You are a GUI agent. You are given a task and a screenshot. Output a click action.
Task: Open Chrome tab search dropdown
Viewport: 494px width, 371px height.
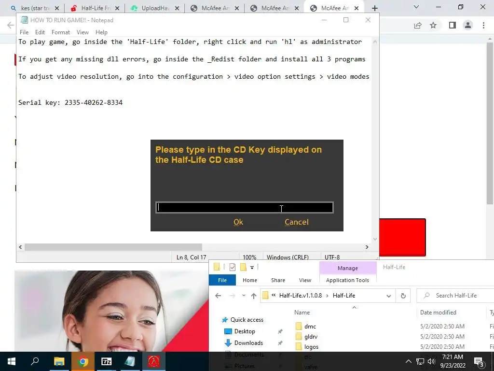point(416,7)
